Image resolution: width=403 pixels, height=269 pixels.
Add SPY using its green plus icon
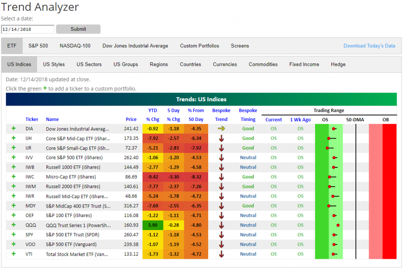(14, 235)
